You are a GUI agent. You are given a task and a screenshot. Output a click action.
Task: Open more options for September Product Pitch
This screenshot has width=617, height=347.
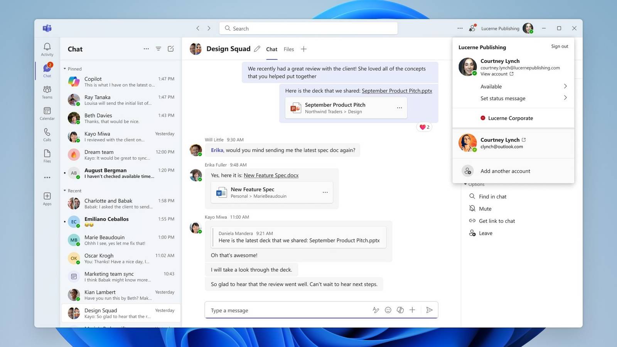click(400, 108)
